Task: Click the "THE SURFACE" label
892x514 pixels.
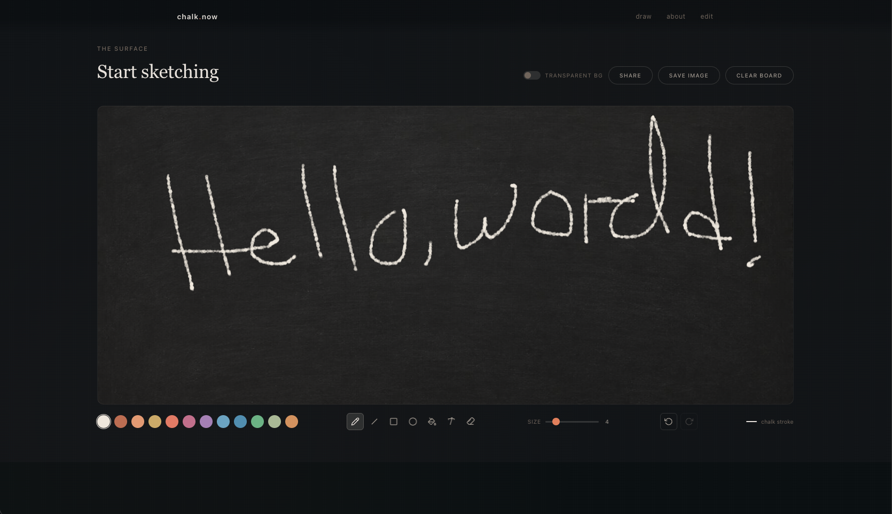Action: coord(122,49)
